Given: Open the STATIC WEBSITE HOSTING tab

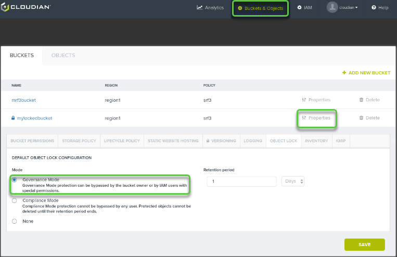Looking at the screenshot, I should [173, 141].
